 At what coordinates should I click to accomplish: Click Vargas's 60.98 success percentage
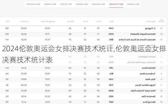coord(24,85)
